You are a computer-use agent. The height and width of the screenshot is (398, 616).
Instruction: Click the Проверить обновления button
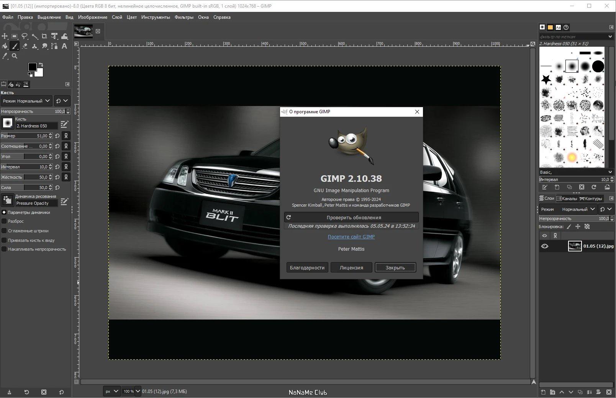pyautogui.click(x=351, y=217)
